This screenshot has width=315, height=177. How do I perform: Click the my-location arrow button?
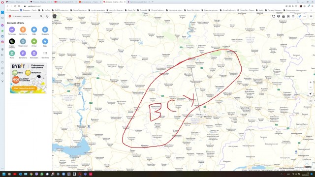coord(311,94)
